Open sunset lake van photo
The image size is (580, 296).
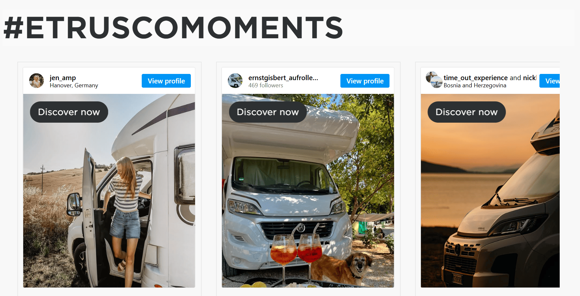[490, 191]
